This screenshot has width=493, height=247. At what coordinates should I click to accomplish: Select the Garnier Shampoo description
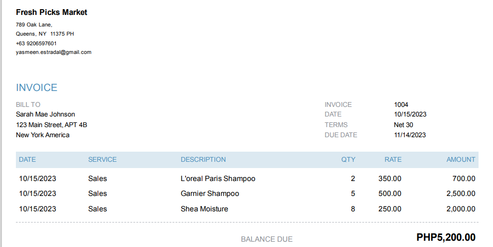click(210, 194)
